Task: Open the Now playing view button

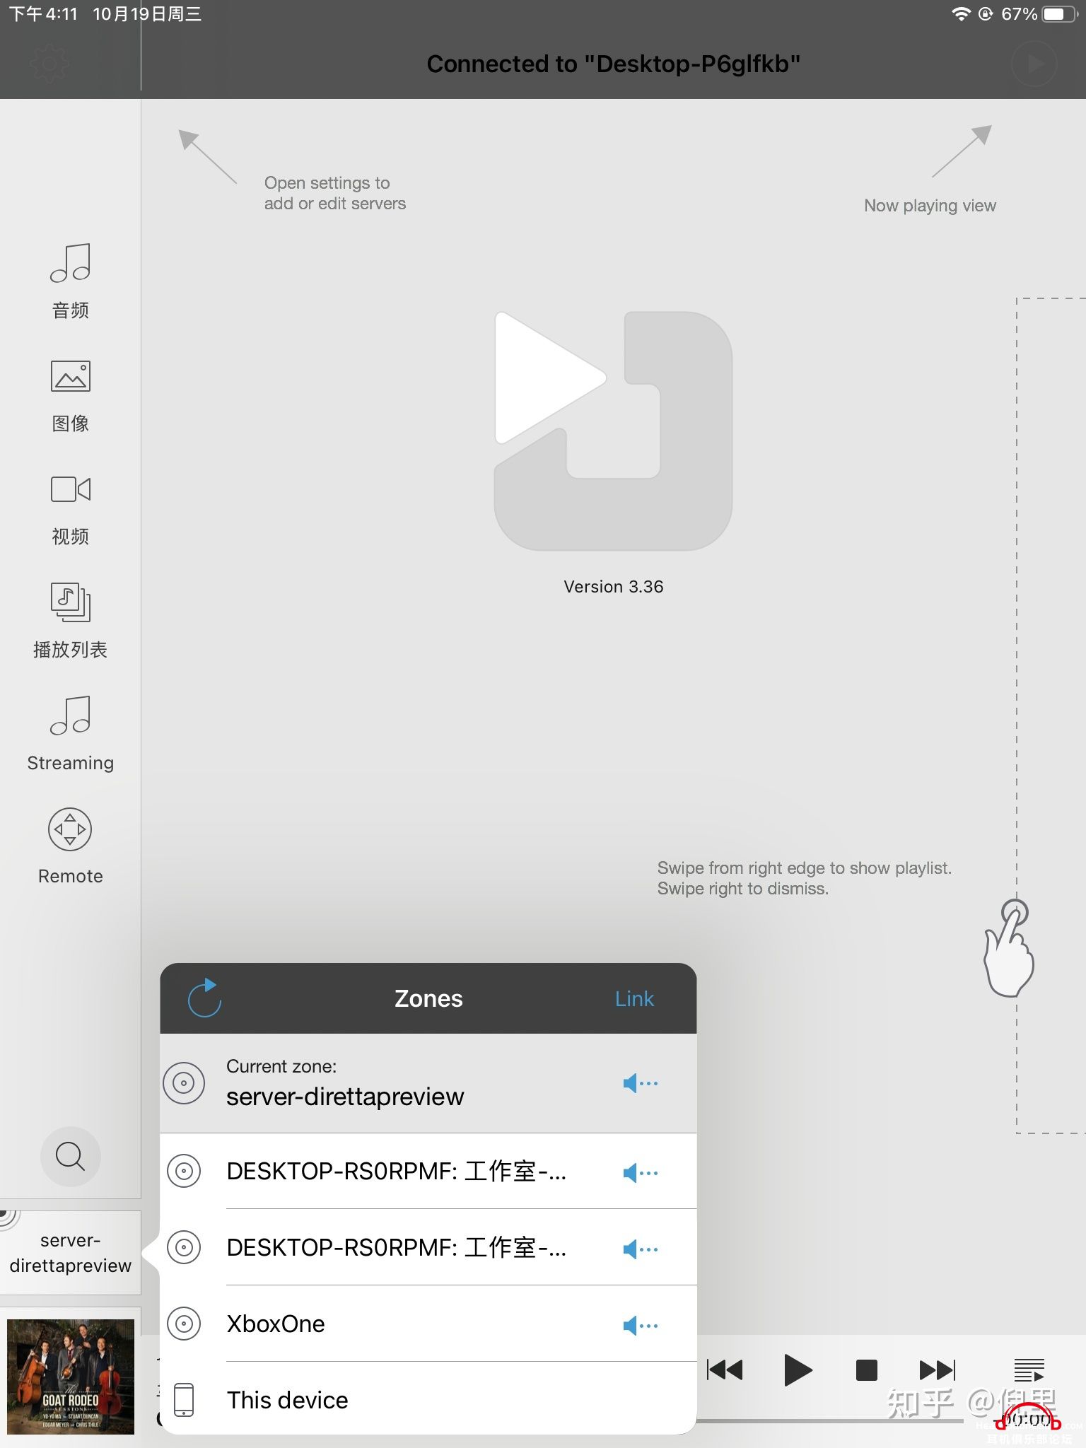Action: (1034, 64)
